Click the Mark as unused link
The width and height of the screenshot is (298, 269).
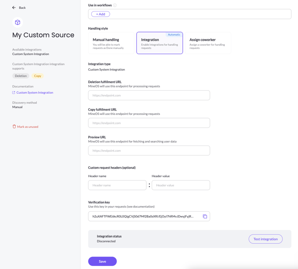tap(28, 127)
